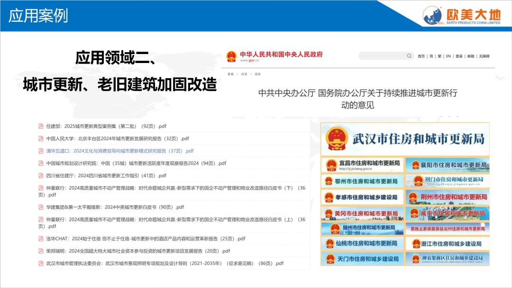512x288 pixels.
Task: Open 中国城市规划设计研究院 活跃度年度观察报告 PDF
Action: [x=136, y=163]
